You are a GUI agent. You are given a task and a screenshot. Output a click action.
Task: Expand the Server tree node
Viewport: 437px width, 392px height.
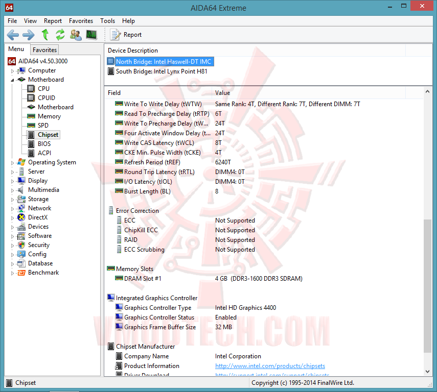12,172
